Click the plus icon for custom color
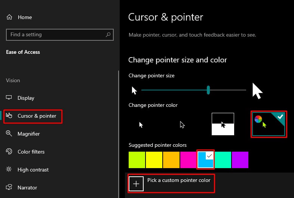Image resolution: width=294 pixels, height=198 pixels. (136, 183)
